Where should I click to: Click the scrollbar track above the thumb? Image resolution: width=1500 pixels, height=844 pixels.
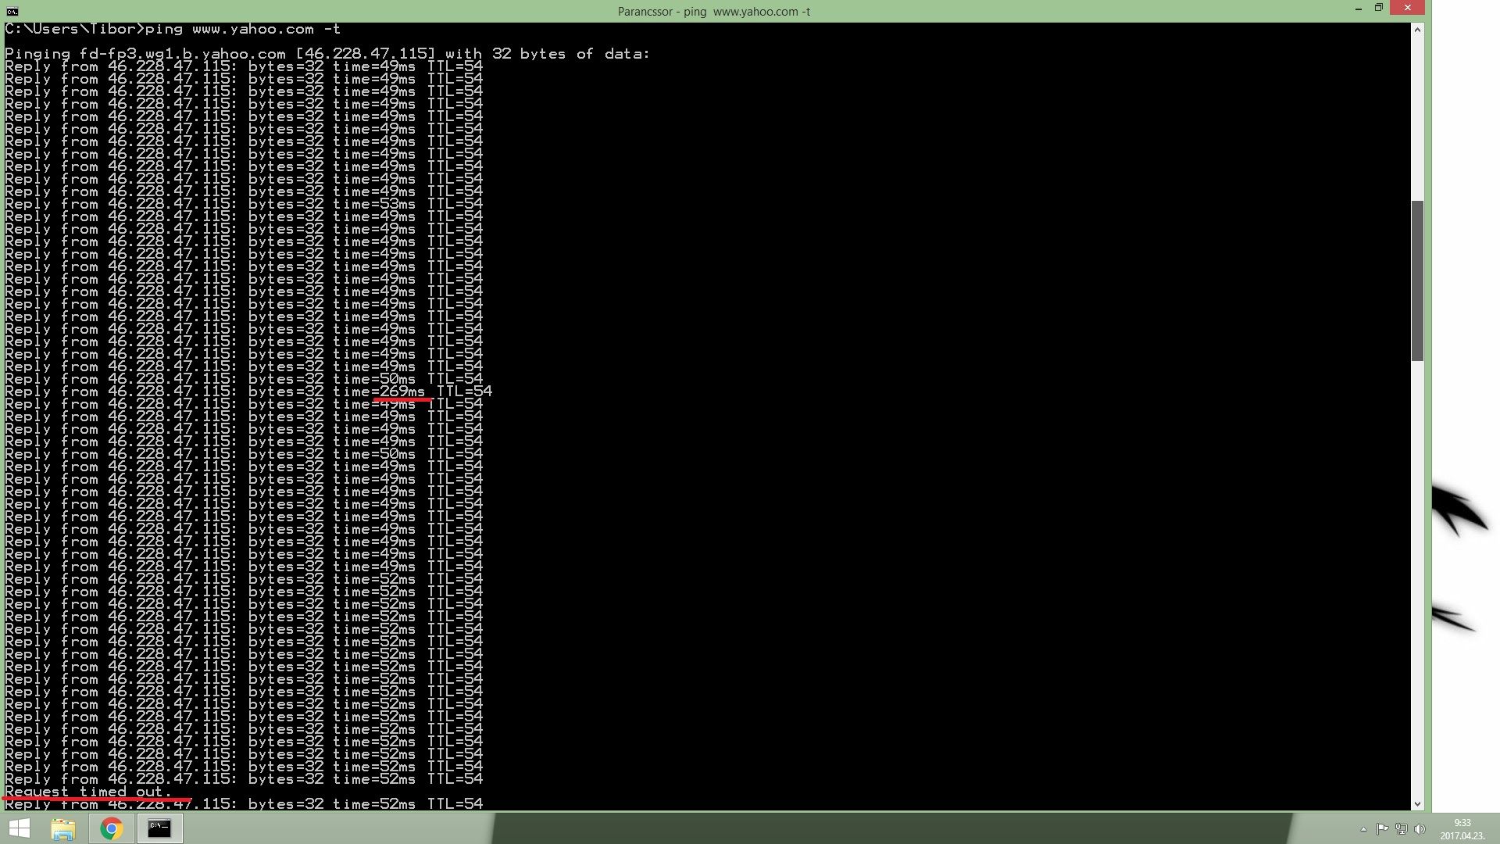[x=1417, y=117]
